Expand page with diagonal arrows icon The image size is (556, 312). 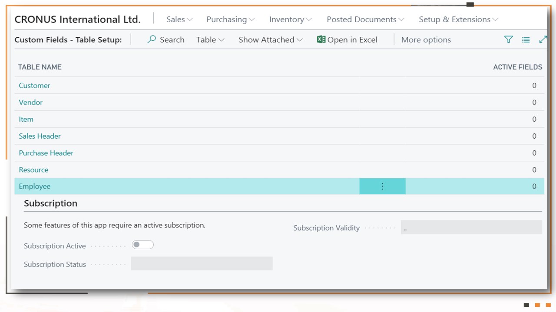[x=543, y=39]
